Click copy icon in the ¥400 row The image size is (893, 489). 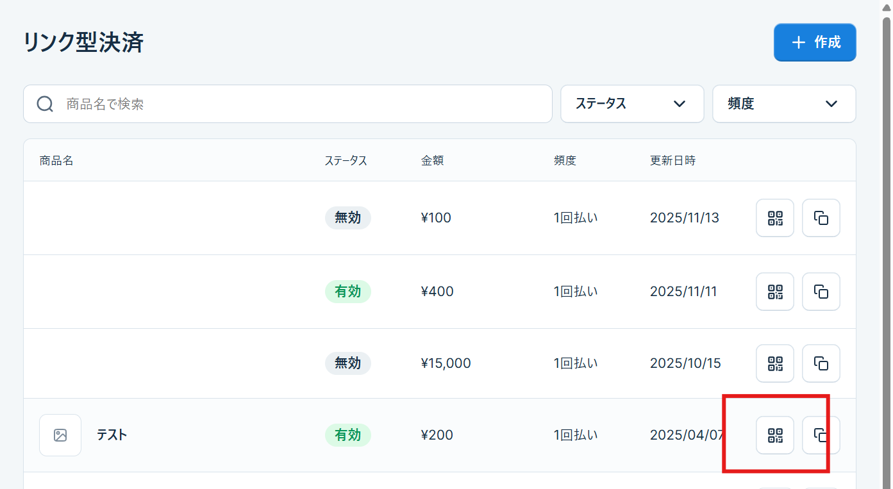click(x=821, y=292)
